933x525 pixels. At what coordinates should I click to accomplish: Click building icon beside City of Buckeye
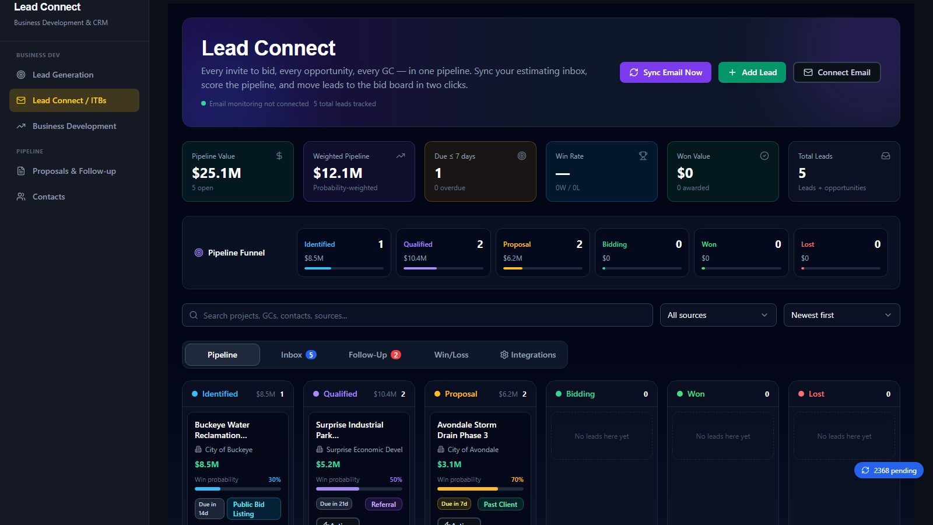(198, 450)
